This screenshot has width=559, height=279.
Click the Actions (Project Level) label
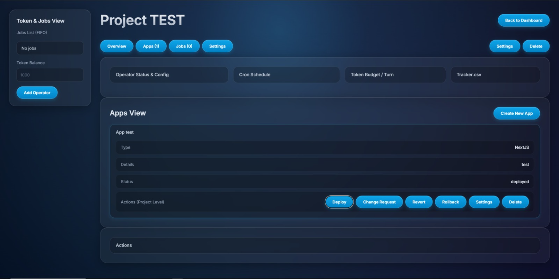142,202
